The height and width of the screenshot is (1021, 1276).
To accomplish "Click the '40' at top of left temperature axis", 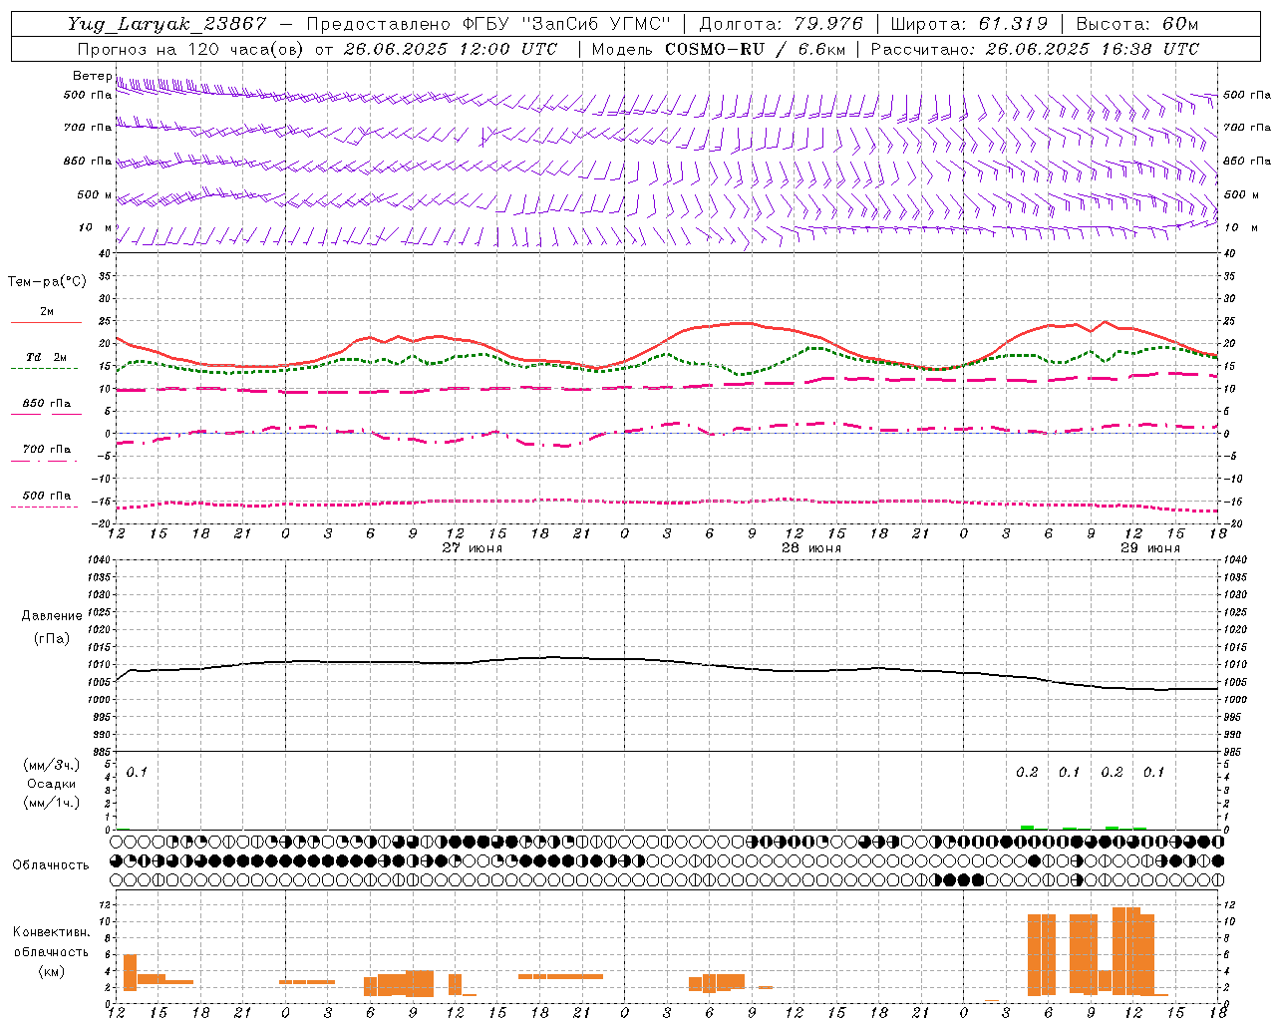I will (105, 253).
